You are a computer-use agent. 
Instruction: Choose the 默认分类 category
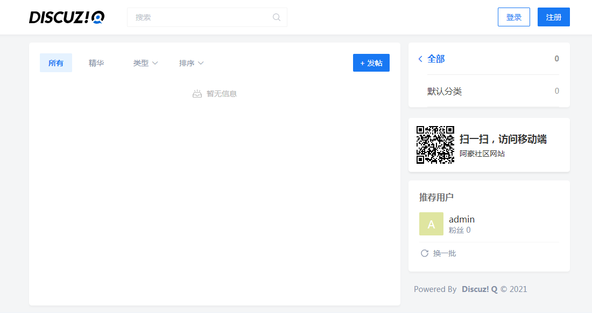point(445,91)
